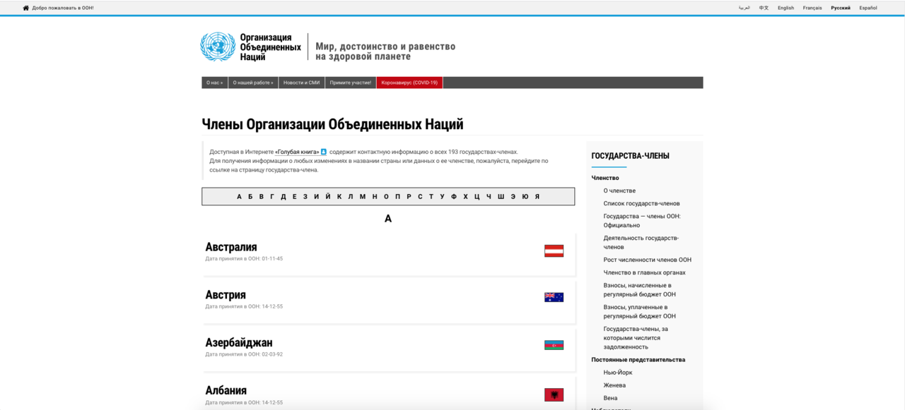Open the «Примите участие!» menu item
905x410 pixels.
[350, 83]
